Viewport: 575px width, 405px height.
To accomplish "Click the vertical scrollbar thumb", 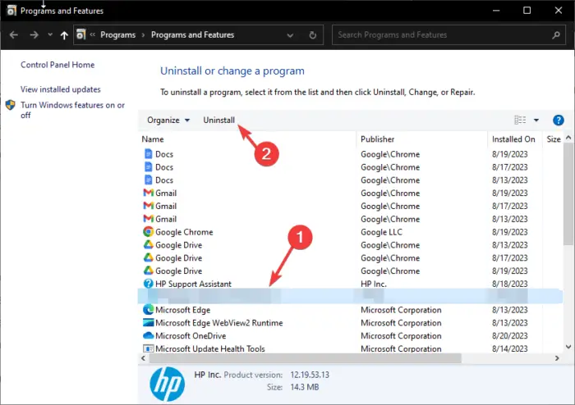I will pyautogui.click(x=568, y=194).
